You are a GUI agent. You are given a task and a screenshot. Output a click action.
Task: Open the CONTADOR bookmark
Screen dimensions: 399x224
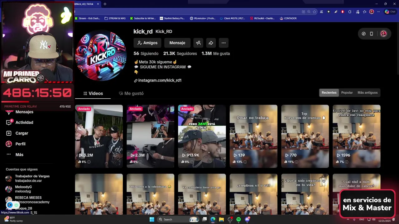click(x=288, y=18)
